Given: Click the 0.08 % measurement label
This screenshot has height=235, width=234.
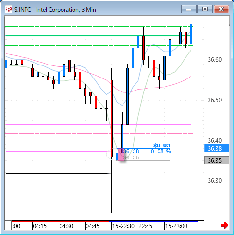Looking at the screenshot, I should [161, 151].
